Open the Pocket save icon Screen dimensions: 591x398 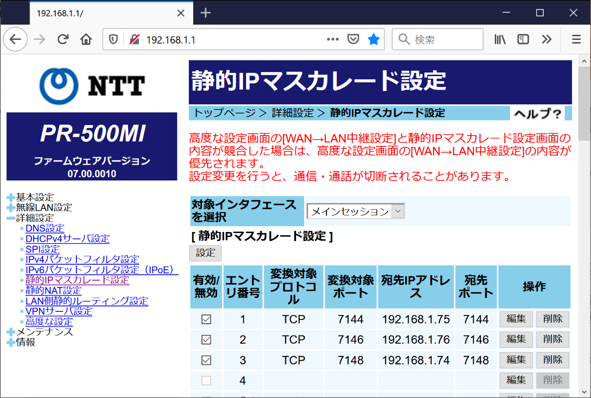pyautogui.click(x=353, y=39)
